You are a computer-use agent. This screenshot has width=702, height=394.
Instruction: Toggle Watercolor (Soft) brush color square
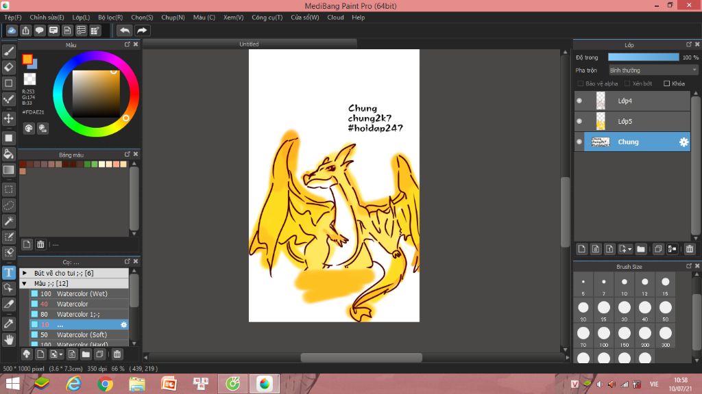coord(34,334)
